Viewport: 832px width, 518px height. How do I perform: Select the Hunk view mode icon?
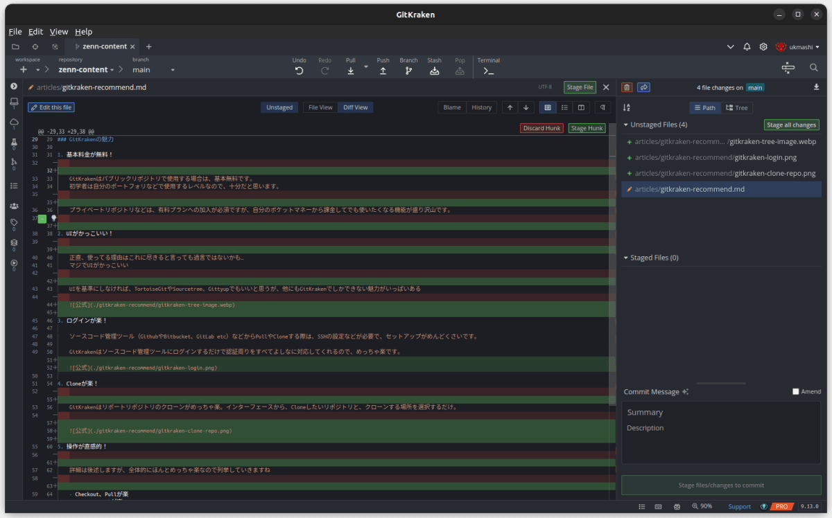click(548, 107)
